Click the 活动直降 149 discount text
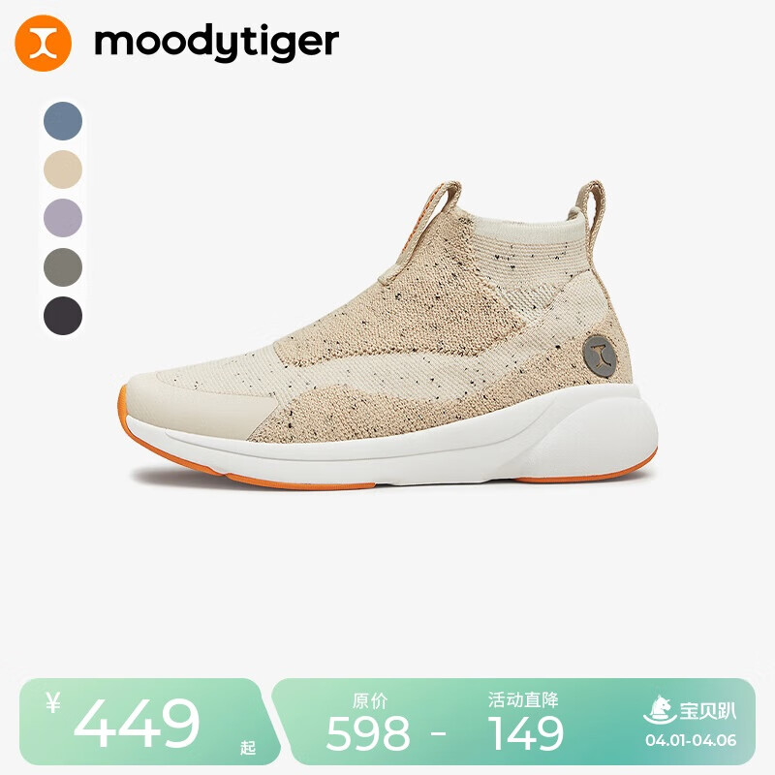 coord(525,721)
